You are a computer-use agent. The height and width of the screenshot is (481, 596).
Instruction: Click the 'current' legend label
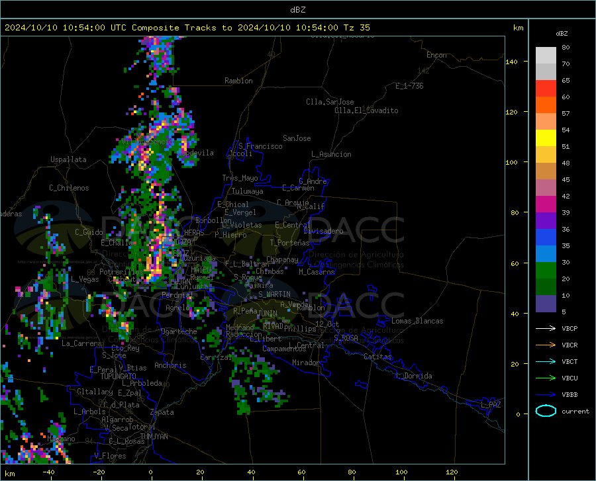coord(575,411)
